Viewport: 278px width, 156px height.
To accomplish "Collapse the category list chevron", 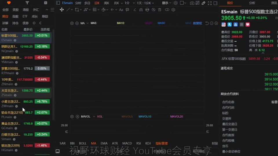I will click(x=47, y=10).
